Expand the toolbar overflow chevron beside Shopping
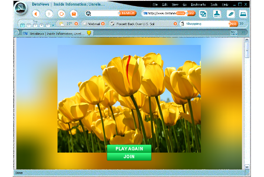The width and height of the screenshot is (264, 177). (x=241, y=24)
